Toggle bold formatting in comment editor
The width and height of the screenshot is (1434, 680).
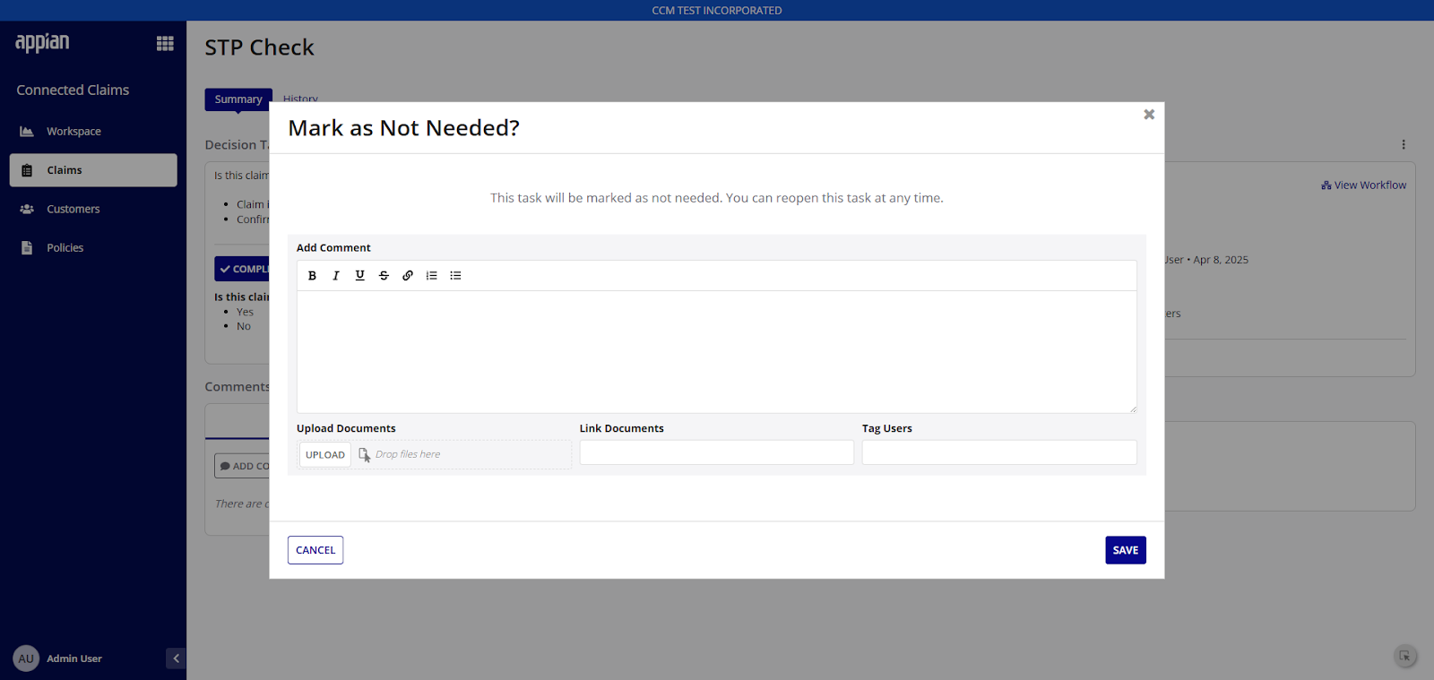[312, 276]
